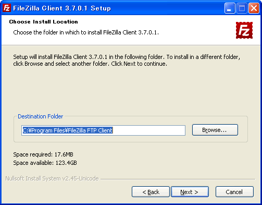Click inside the destination folder path field

(103, 130)
